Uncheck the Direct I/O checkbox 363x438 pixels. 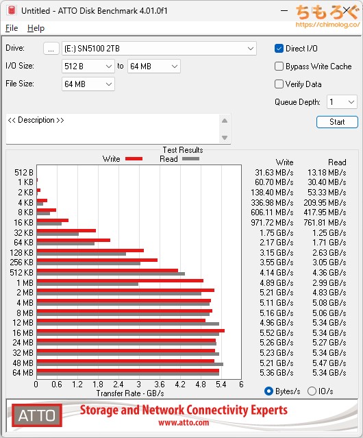coord(279,49)
